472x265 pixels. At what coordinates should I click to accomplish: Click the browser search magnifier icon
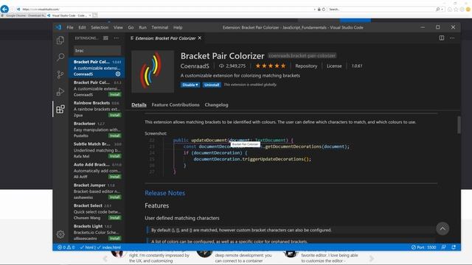click(x=437, y=10)
